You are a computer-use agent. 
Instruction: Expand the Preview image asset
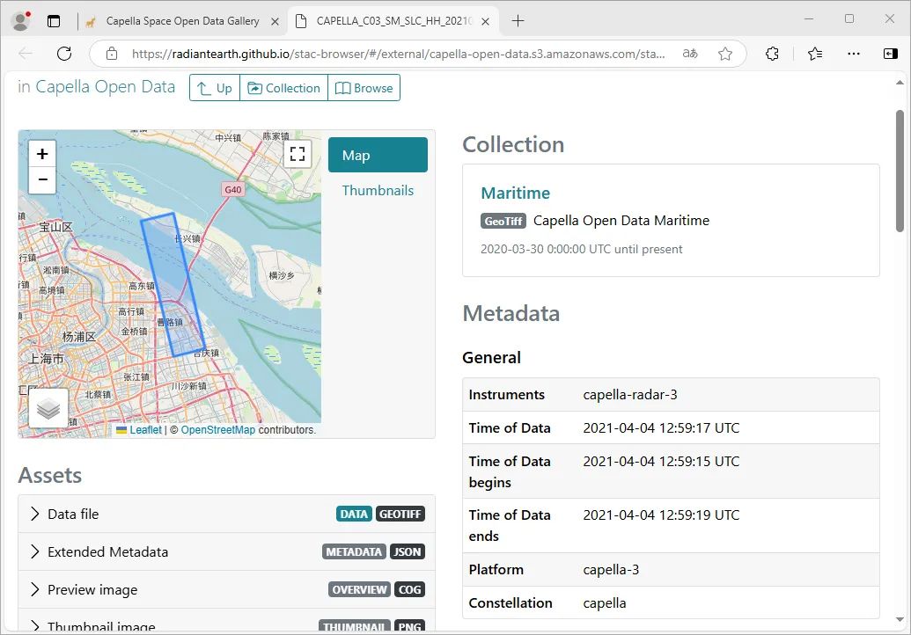pos(226,590)
